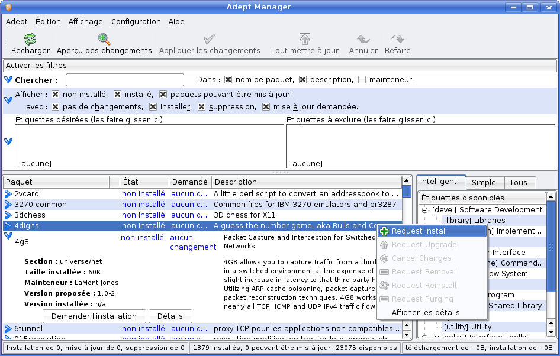This screenshot has height=356, width=560.
Task: Click the Détails button for 4g8
Action: tap(170, 316)
